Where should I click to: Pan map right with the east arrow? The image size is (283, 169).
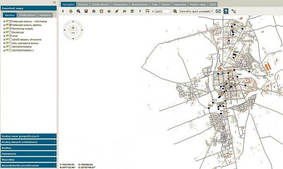pos(82,30)
